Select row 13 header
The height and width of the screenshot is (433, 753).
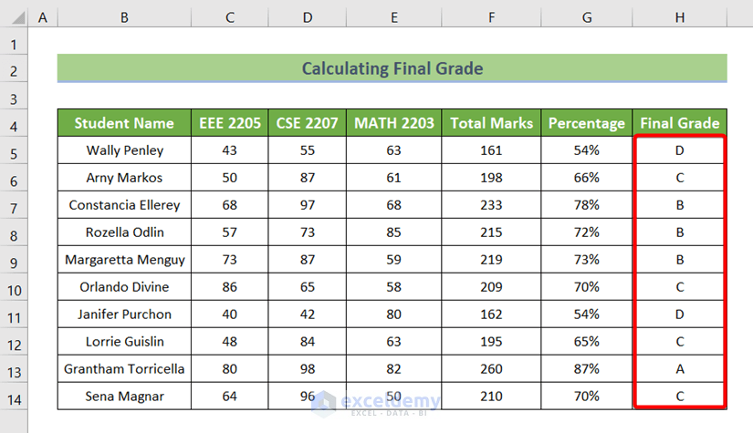tap(14, 369)
